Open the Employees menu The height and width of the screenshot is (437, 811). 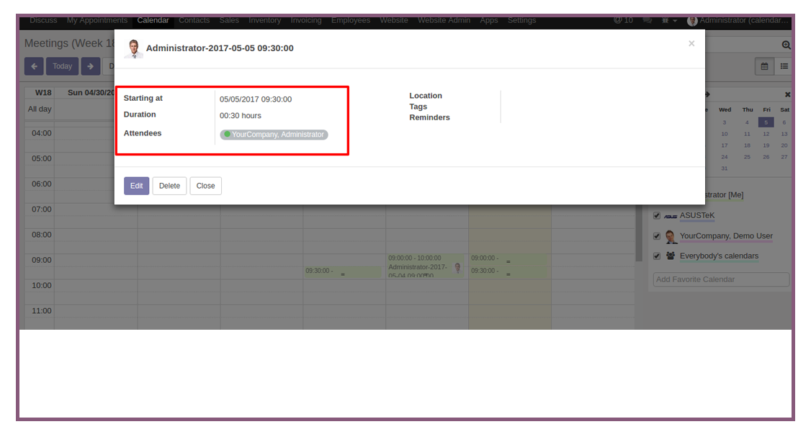pos(351,20)
